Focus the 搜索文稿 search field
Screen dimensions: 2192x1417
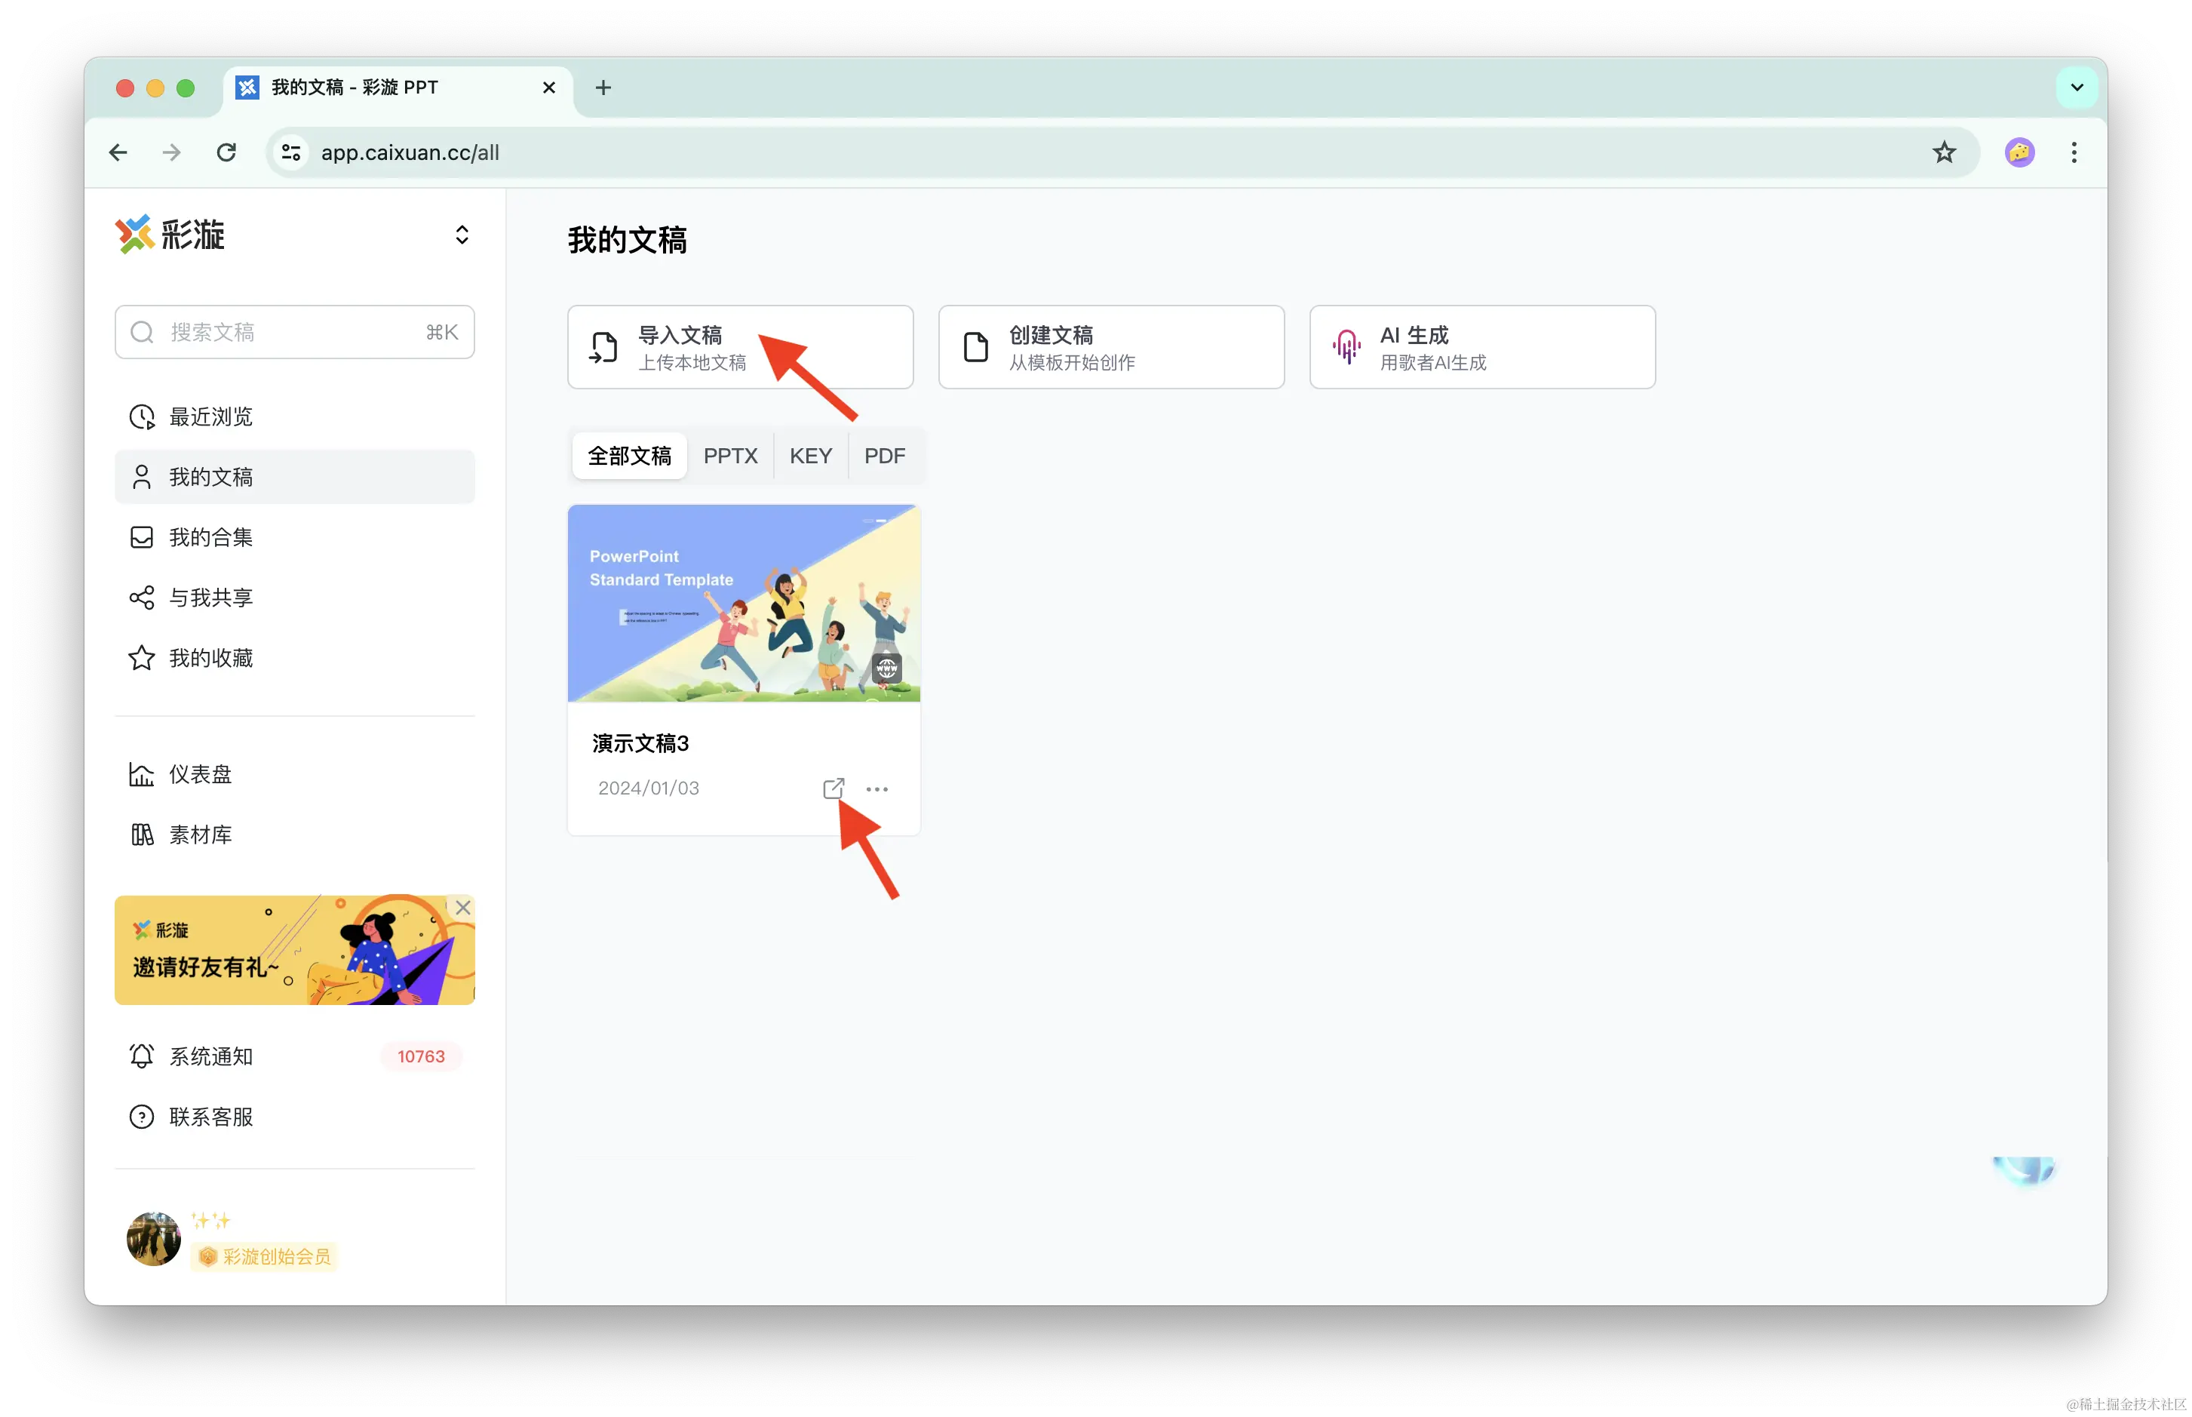(x=294, y=332)
